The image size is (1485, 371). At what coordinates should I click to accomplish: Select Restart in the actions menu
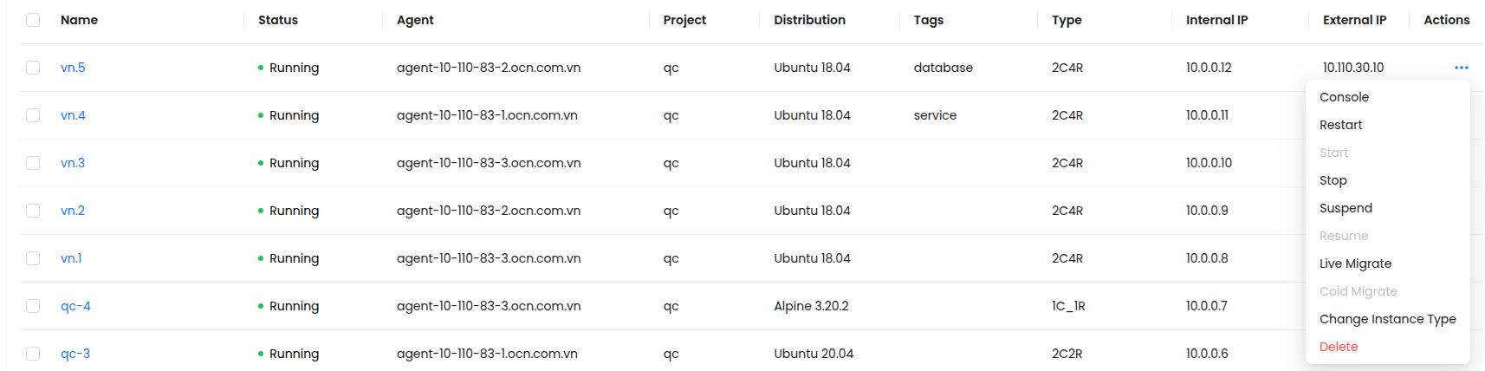coord(1340,125)
